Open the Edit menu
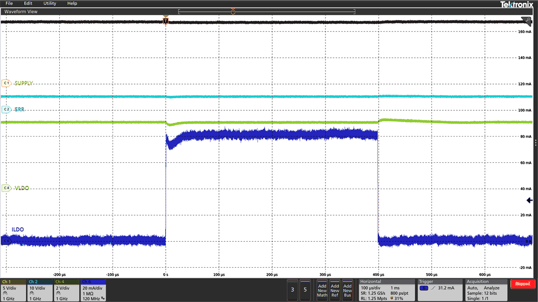The width and height of the screenshot is (538, 302). click(28, 3)
